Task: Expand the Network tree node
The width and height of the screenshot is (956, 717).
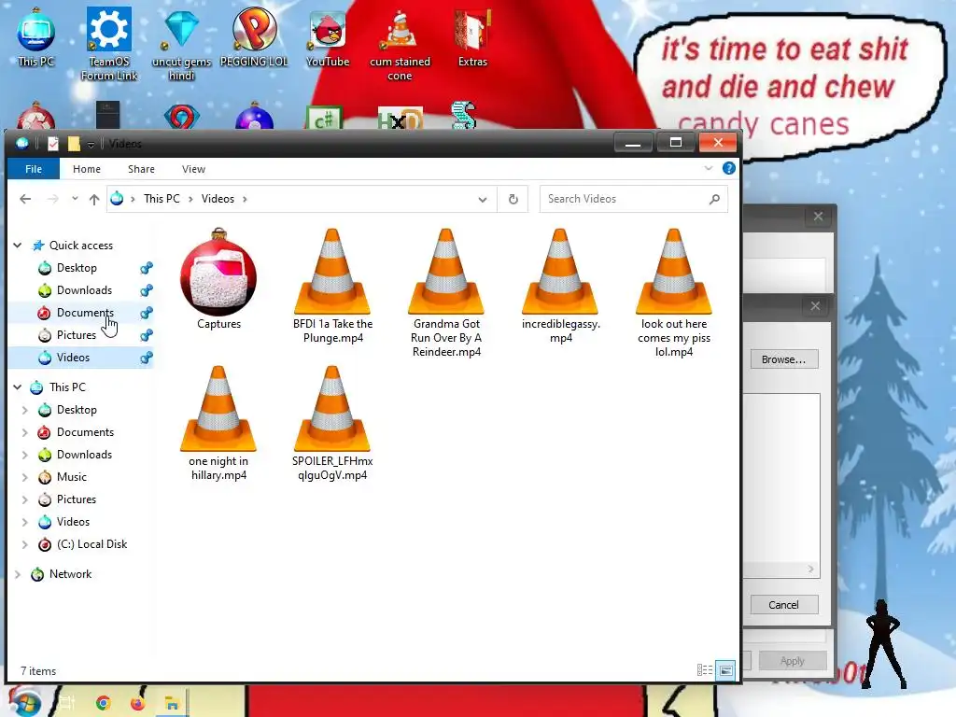Action: click(18, 574)
